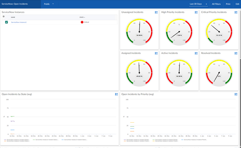Open Open Incidents by State widget options icon

[x=116, y=94]
